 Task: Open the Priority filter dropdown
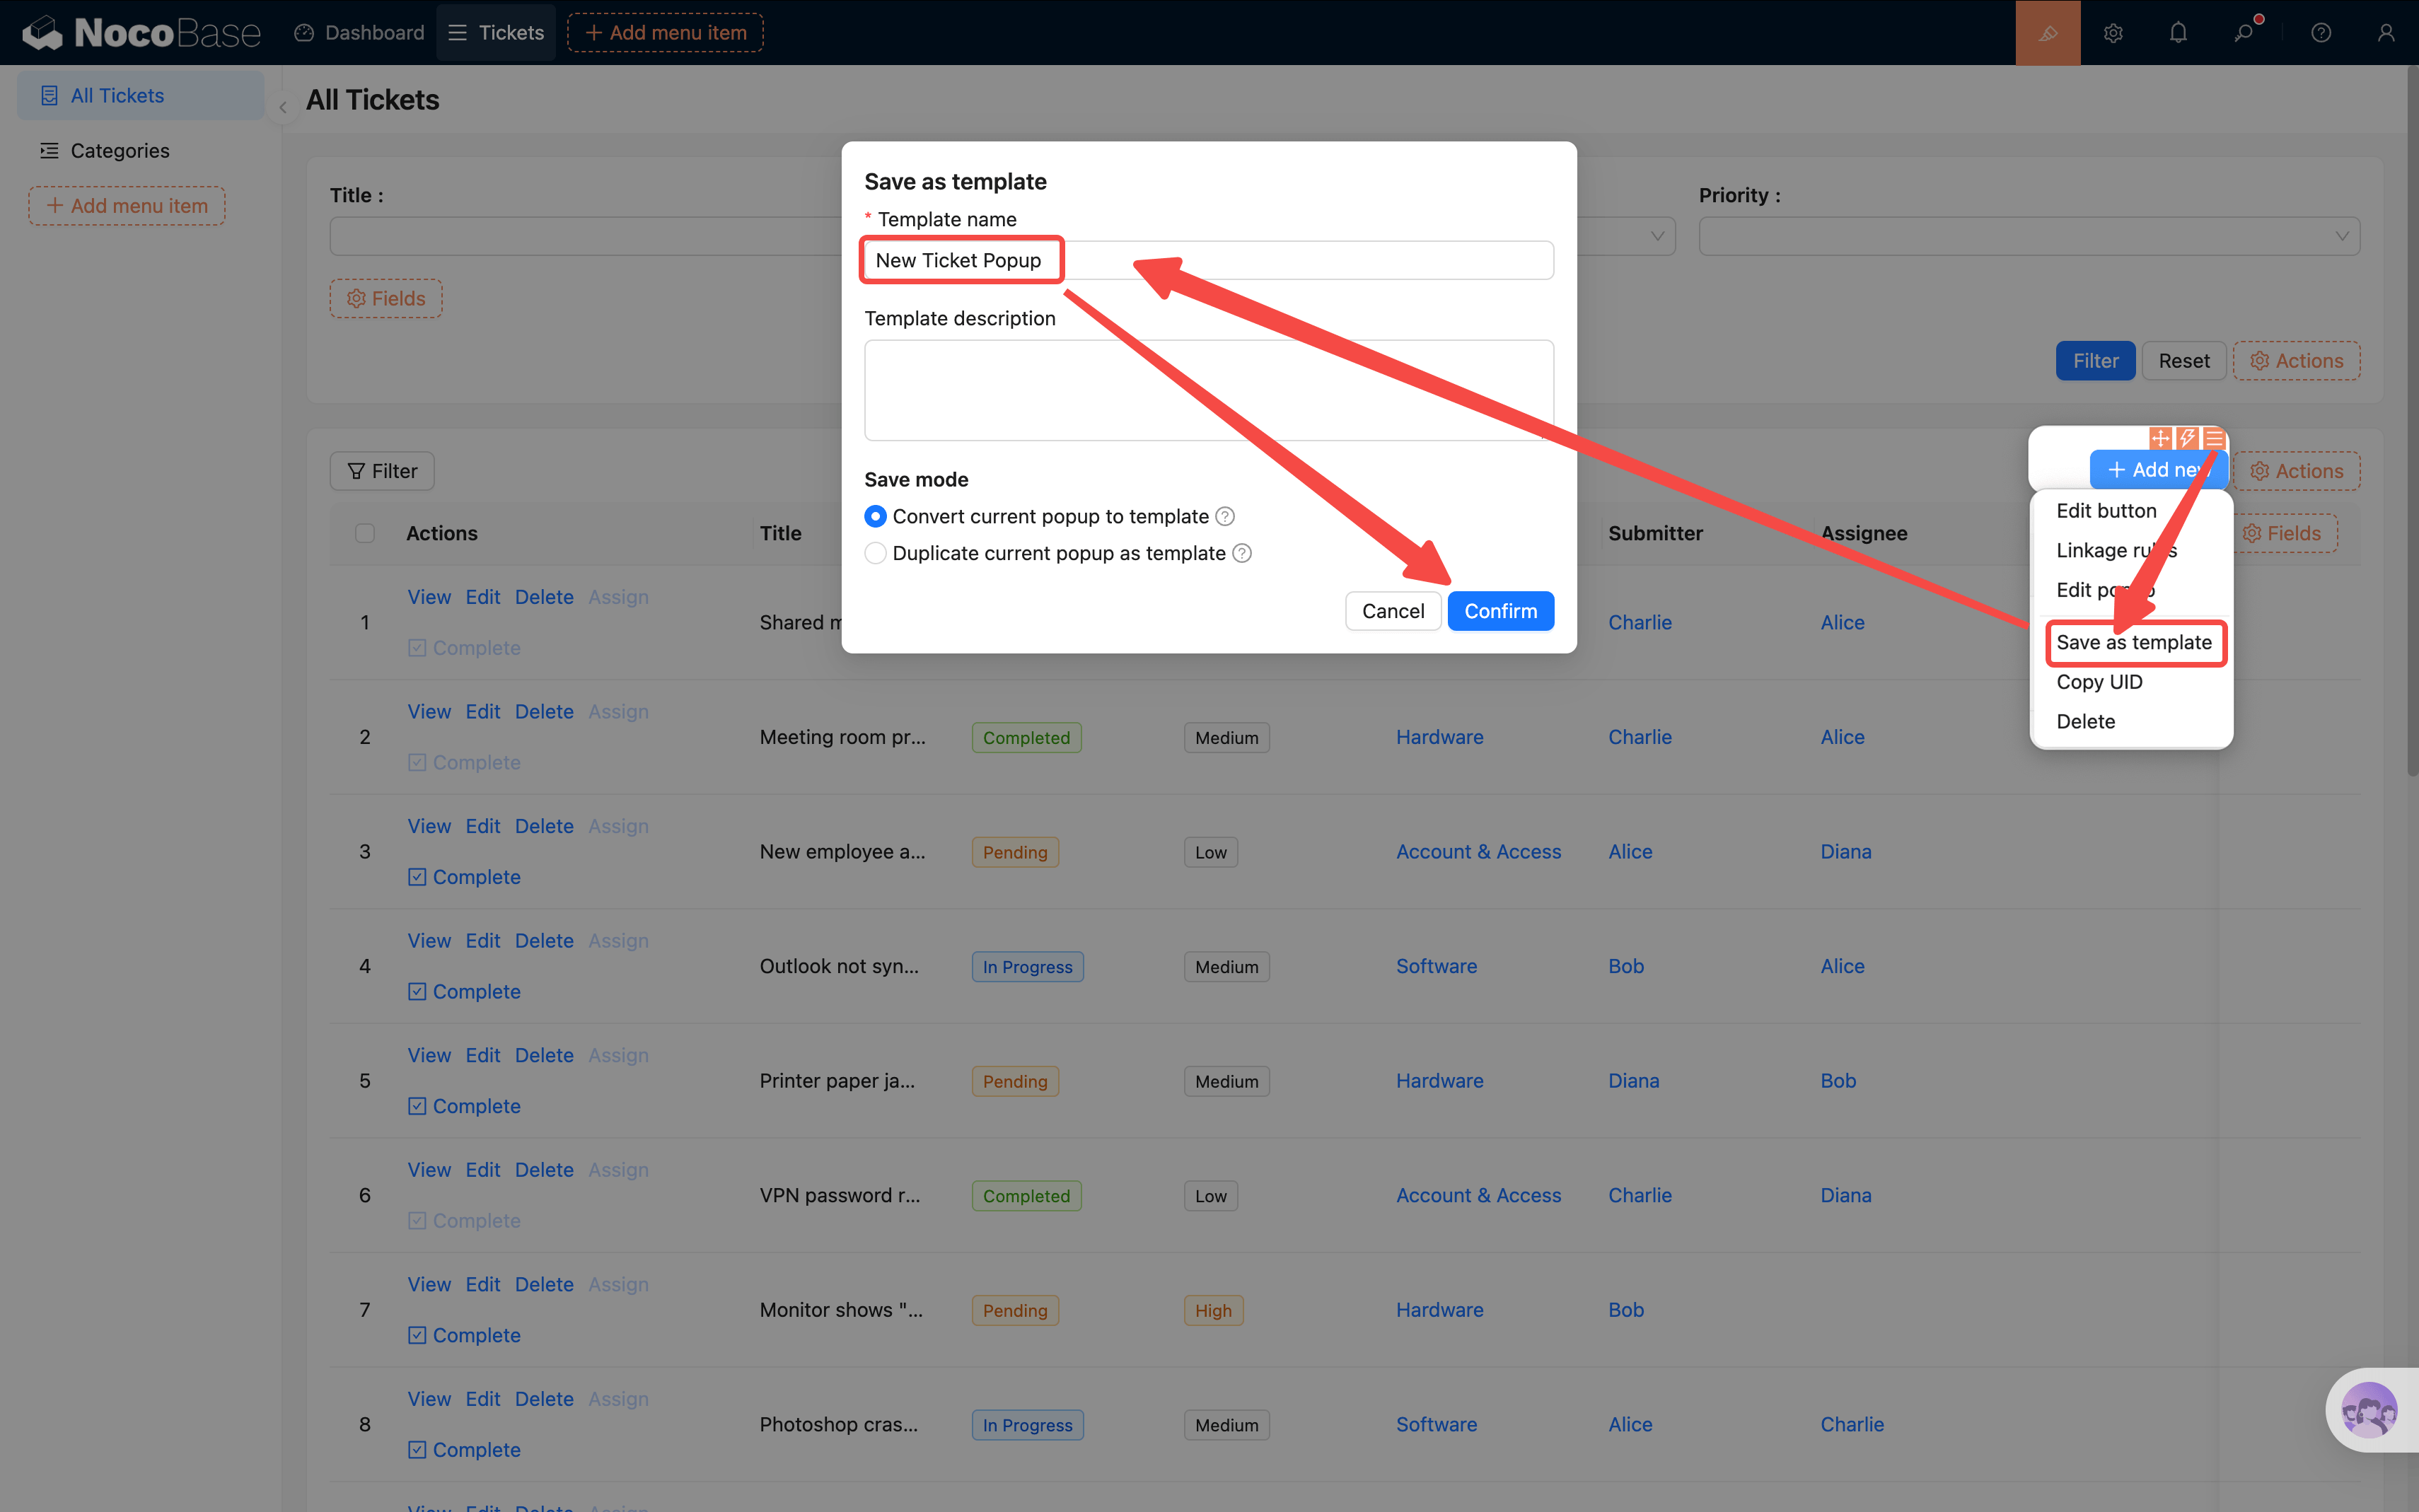pyautogui.click(x=2029, y=237)
